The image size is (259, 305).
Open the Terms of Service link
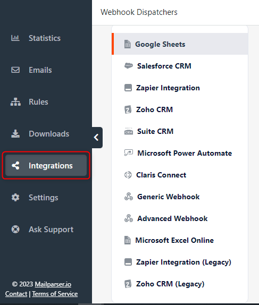tap(55, 293)
